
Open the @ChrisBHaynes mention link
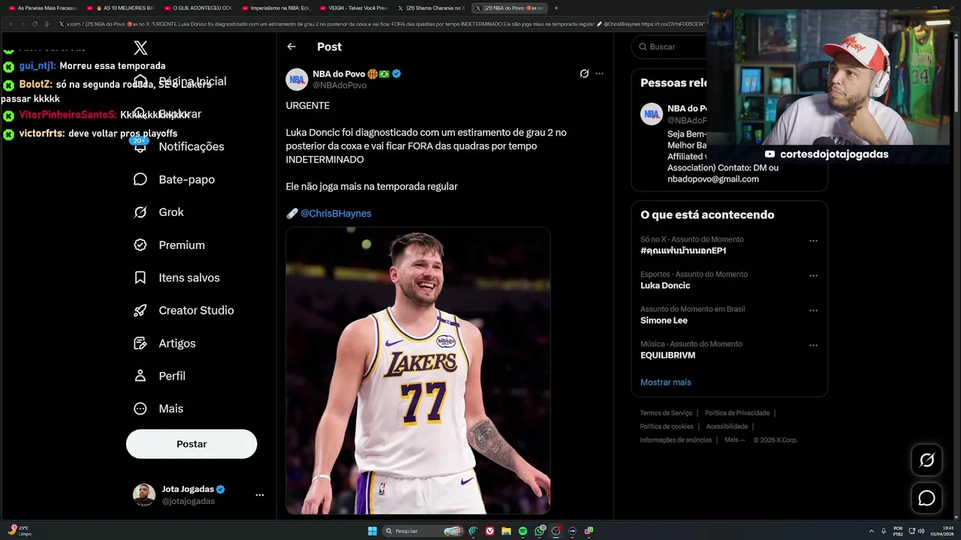[336, 213]
